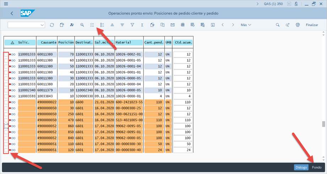The height and width of the screenshot is (174, 327).
Task: Click the Refresh icon in the toolbar
Action: tap(52, 25)
